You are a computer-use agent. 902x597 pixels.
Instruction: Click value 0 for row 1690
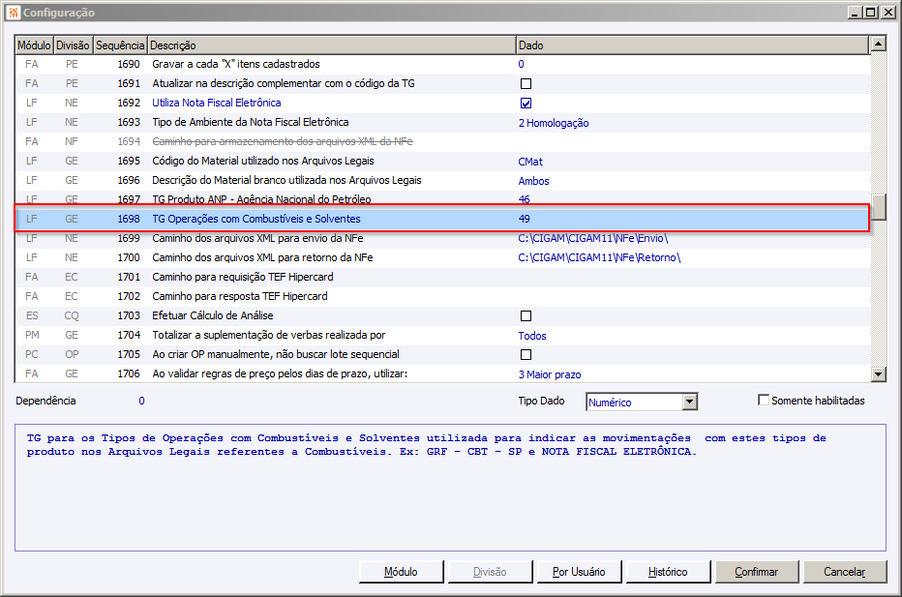coord(522,65)
